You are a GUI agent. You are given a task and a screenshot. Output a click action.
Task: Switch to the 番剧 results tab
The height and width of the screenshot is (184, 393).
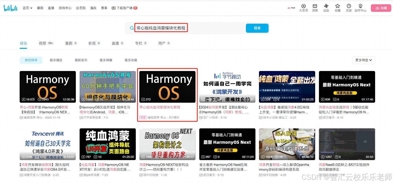click(x=71, y=43)
